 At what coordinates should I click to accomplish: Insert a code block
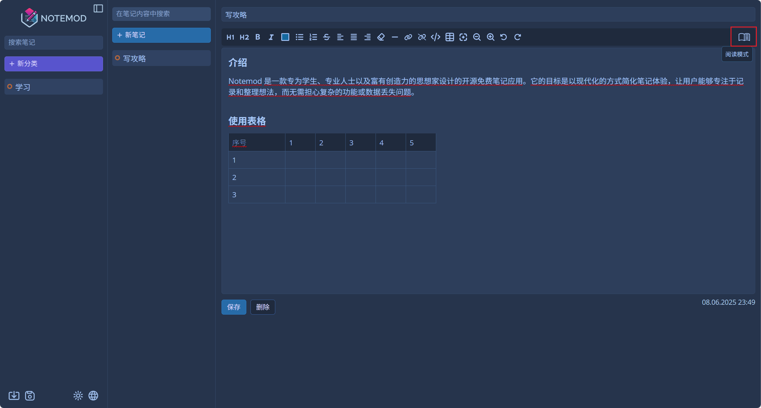click(x=436, y=37)
